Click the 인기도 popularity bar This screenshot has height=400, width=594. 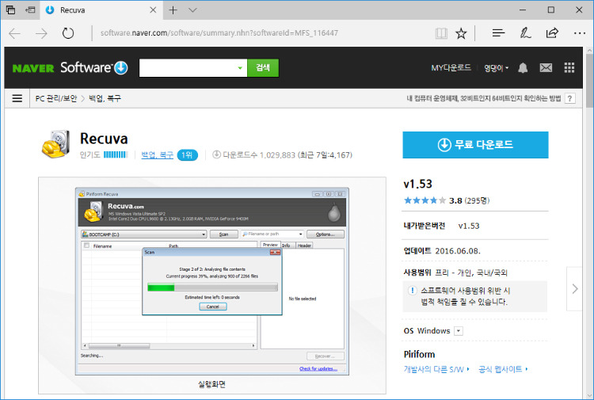point(115,154)
